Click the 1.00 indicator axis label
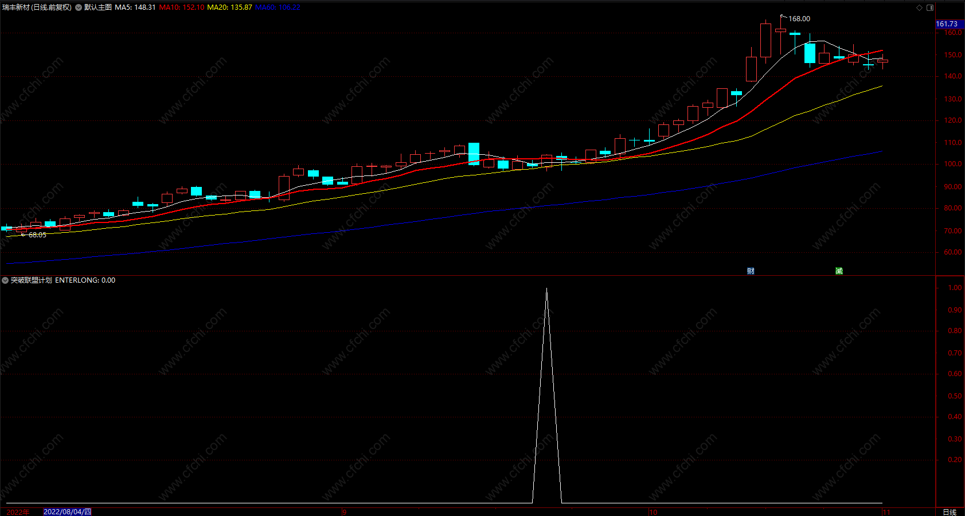 [x=955, y=288]
